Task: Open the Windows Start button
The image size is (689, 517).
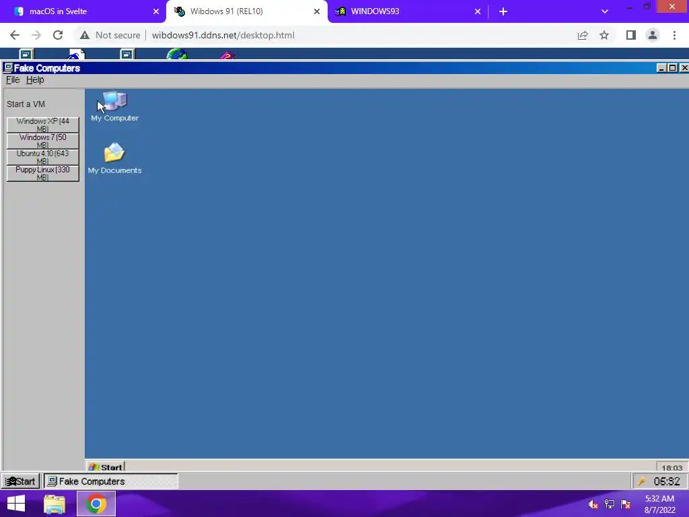Action: click(x=16, y=504)
